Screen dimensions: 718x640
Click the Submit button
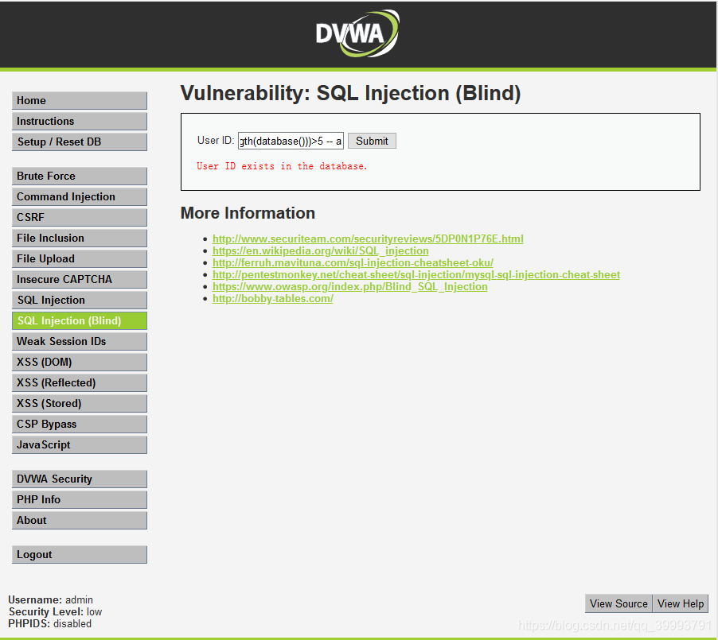click(372, 141)
